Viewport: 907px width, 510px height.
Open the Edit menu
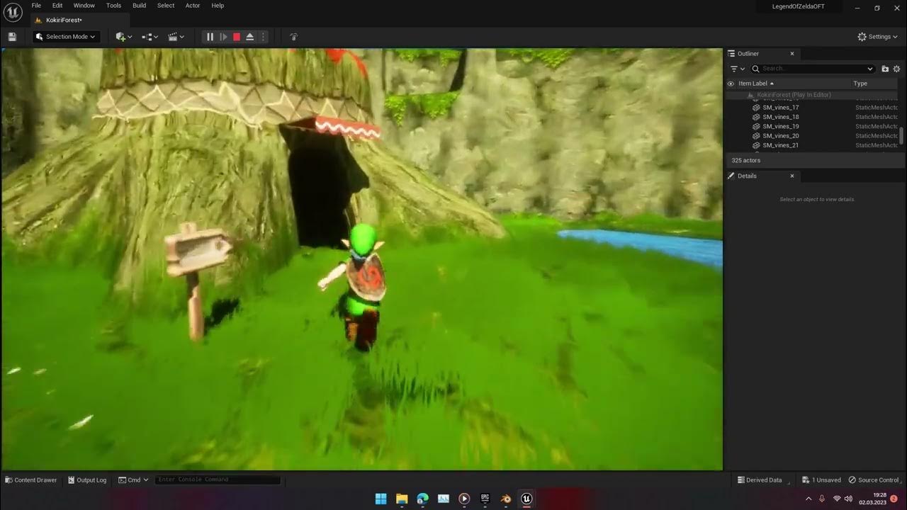click(57, 6)
